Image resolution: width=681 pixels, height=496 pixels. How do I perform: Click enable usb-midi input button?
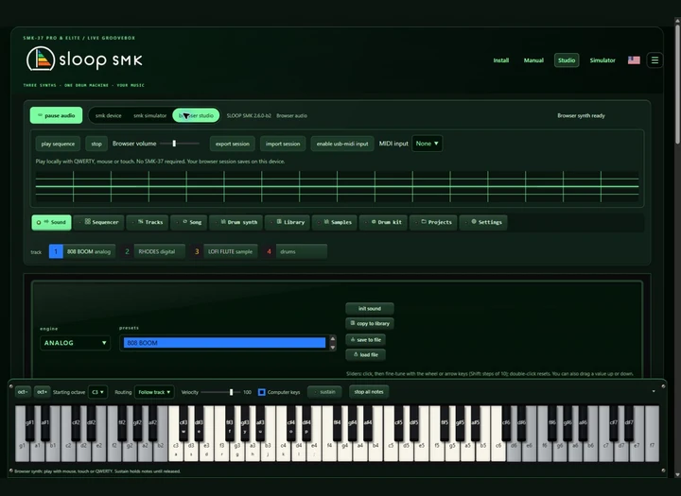(x=342, y=144)
